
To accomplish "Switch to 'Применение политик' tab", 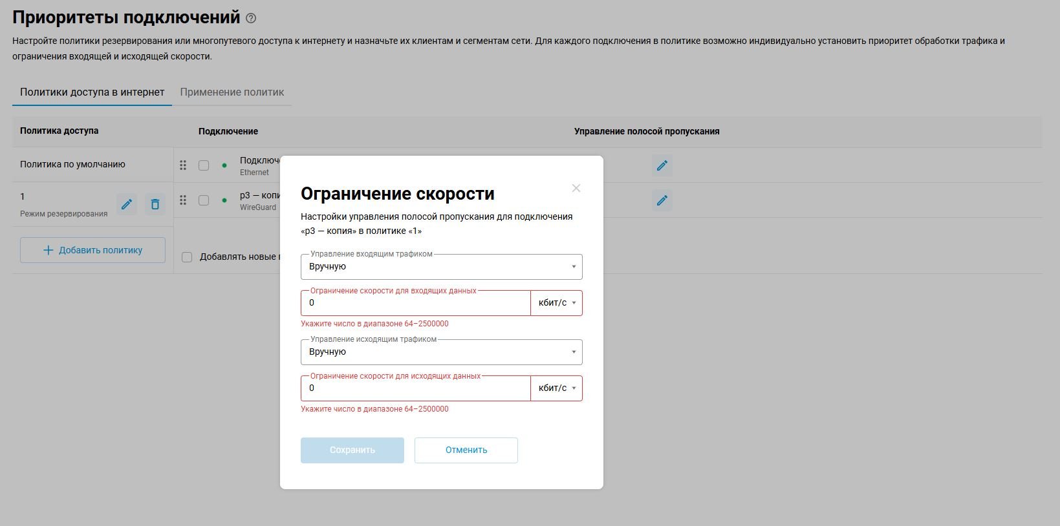I will [232, 92].
